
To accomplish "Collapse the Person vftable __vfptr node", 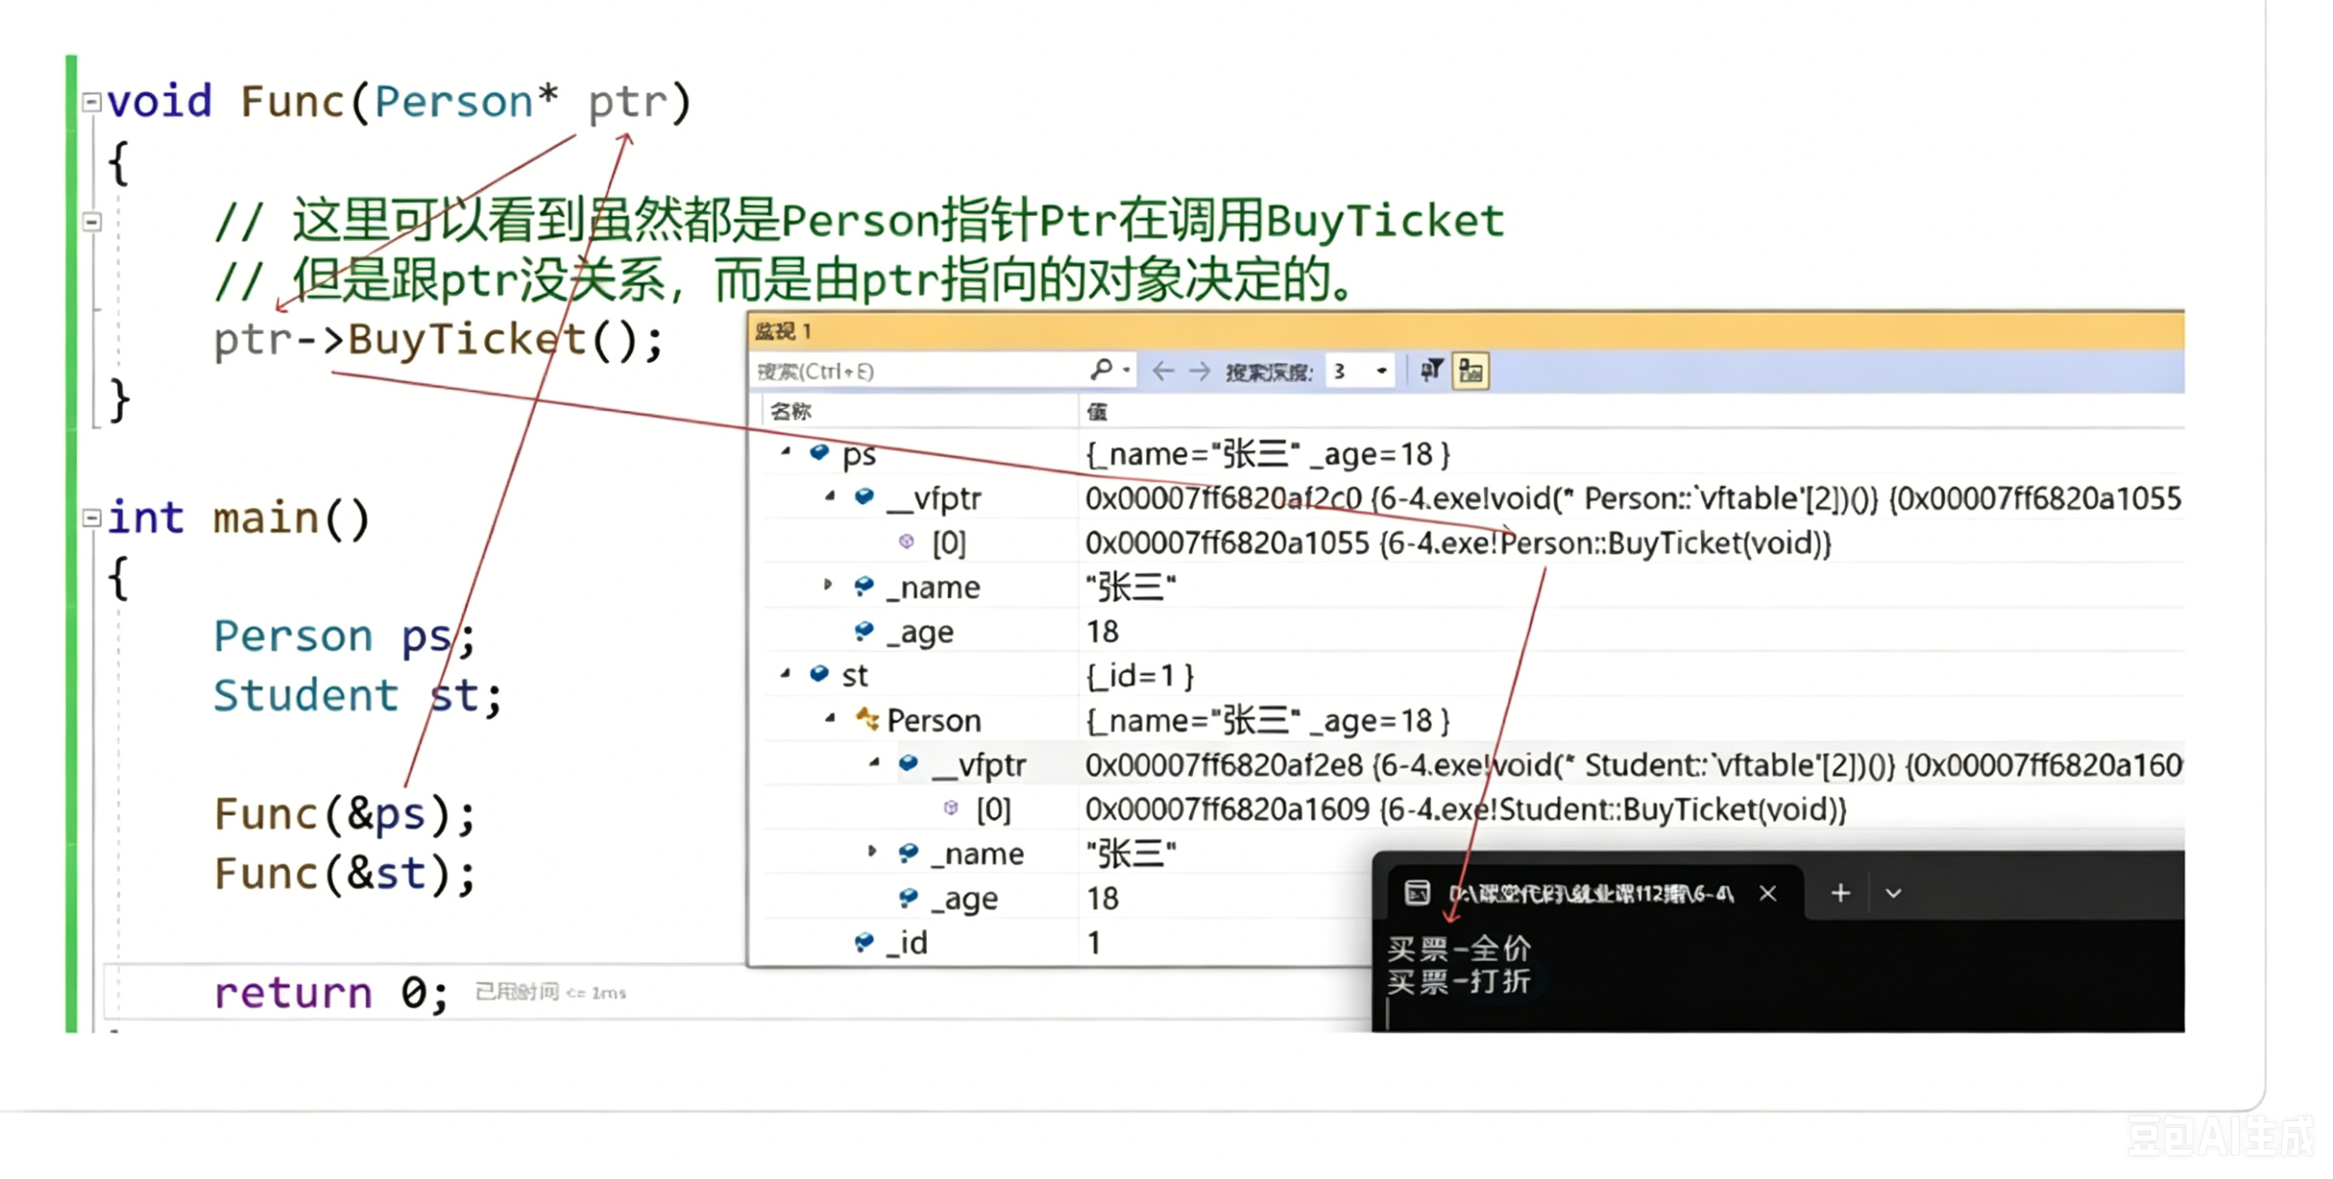I will [x=830, y=496].
